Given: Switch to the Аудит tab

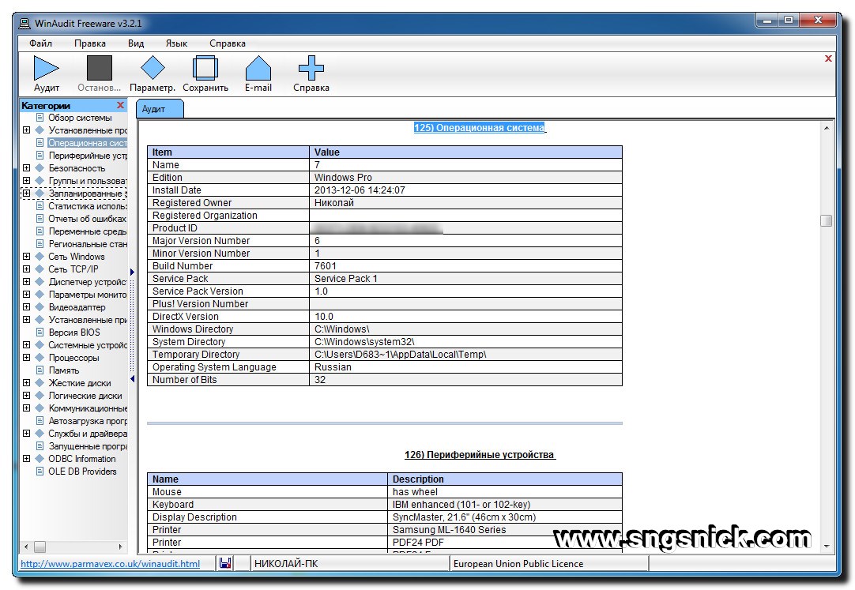Looking at the screenshot, I should coord(159,109).
